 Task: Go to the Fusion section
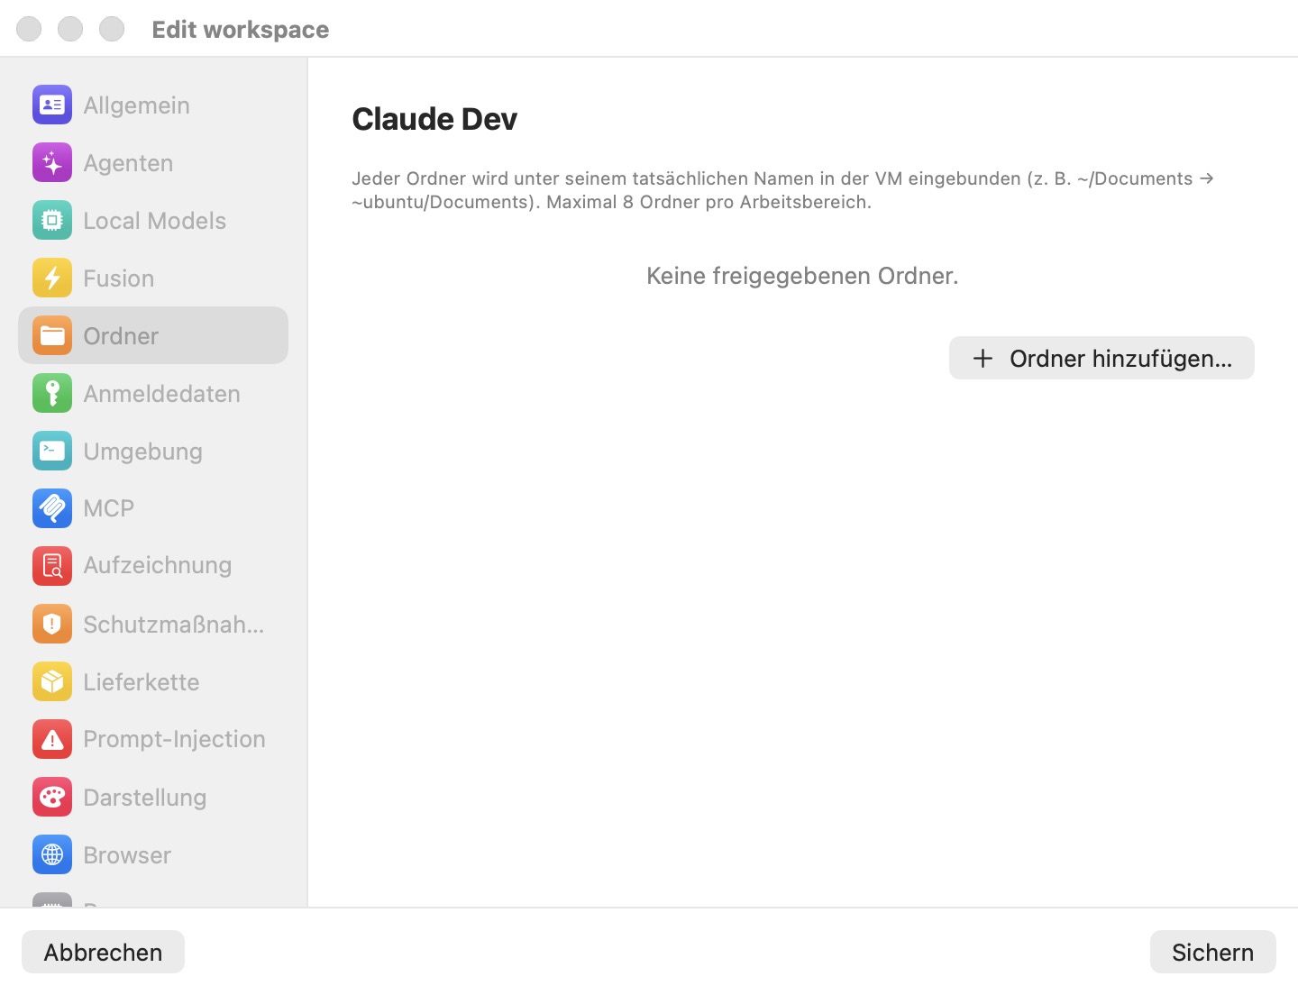coord(153,278)
